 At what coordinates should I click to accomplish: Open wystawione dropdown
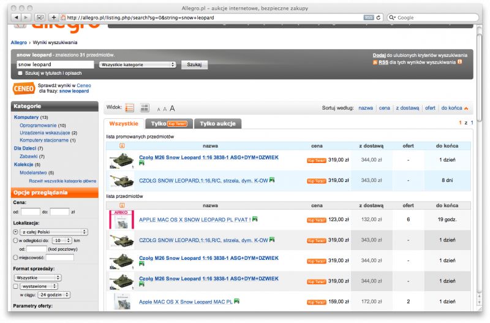(x=39, y=286)
